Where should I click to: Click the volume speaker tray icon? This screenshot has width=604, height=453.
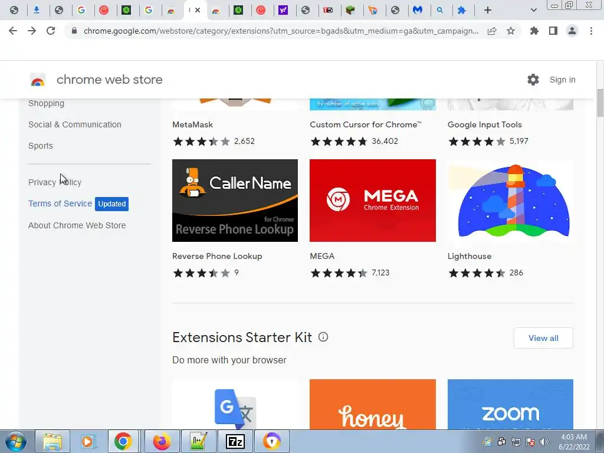[544, 442]
